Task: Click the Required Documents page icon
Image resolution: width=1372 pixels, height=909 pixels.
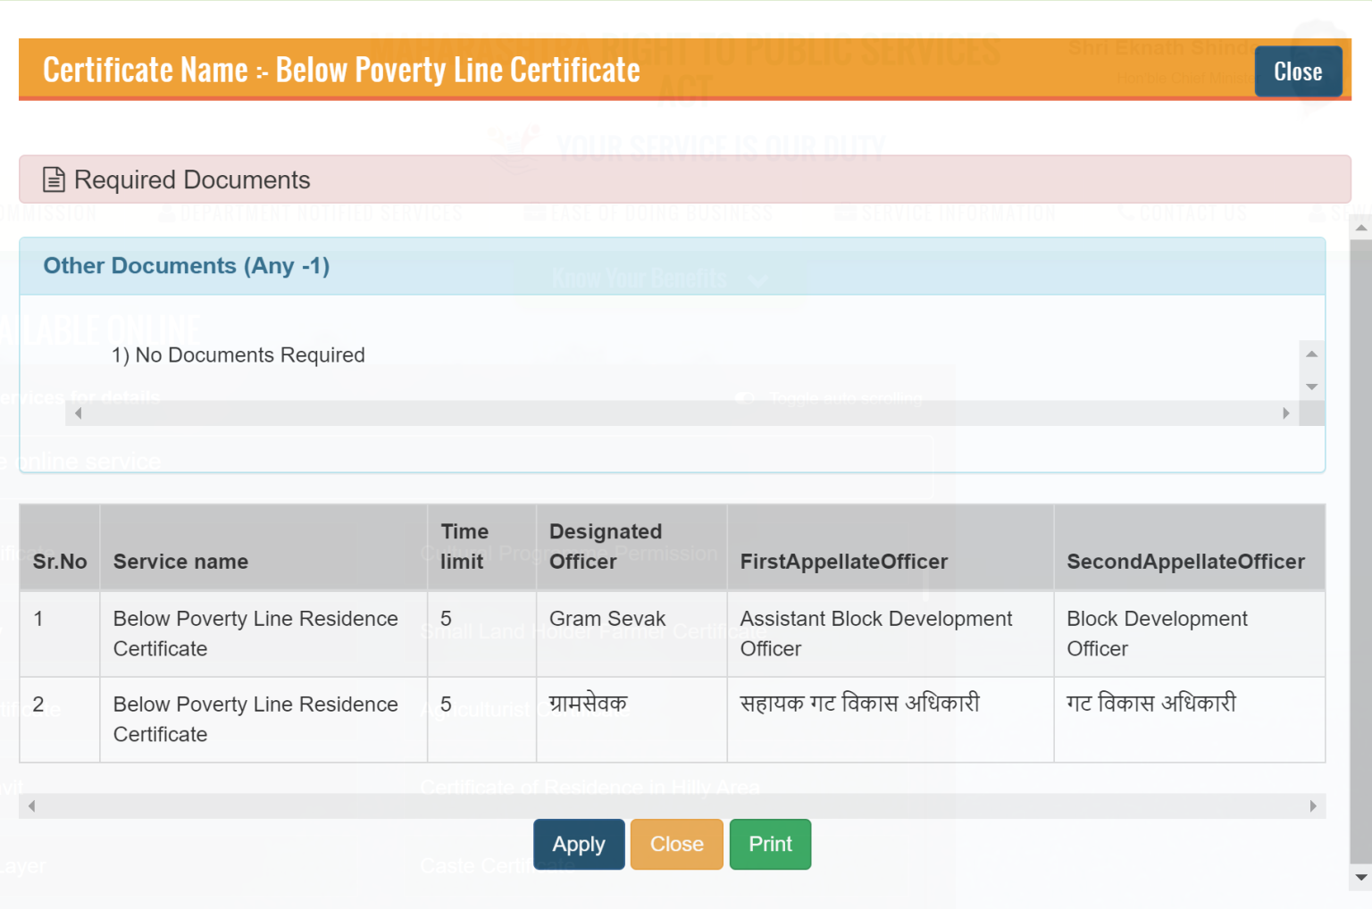Action: [54, 179]
